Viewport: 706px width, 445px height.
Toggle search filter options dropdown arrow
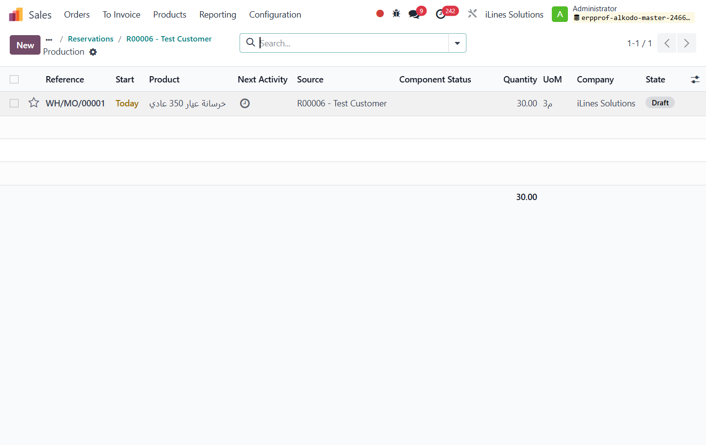point(457,43)
